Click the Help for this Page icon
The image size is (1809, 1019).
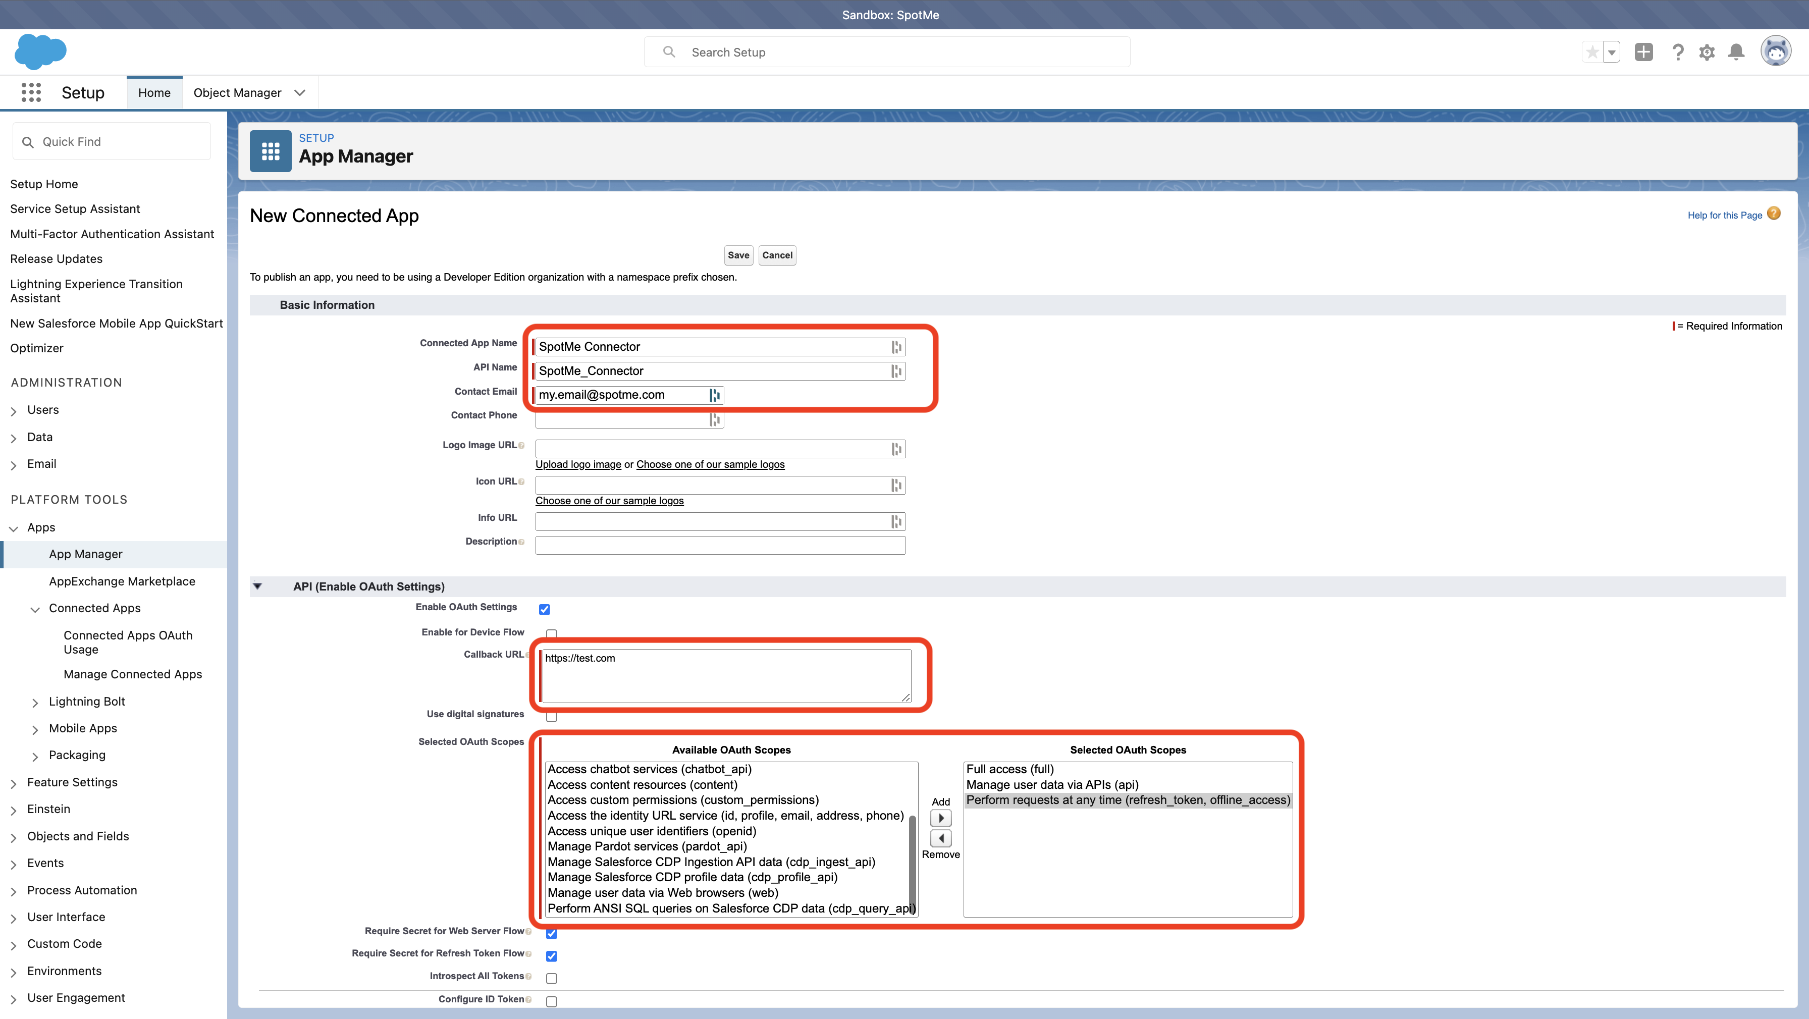tap(1774, 213)
